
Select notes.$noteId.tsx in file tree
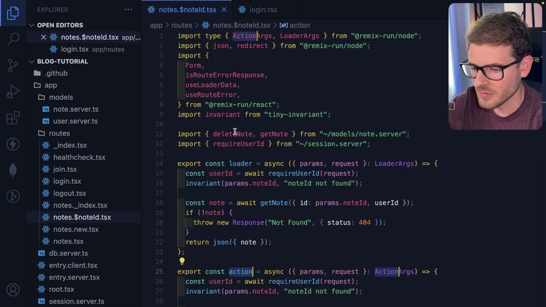tap(82, 217)
